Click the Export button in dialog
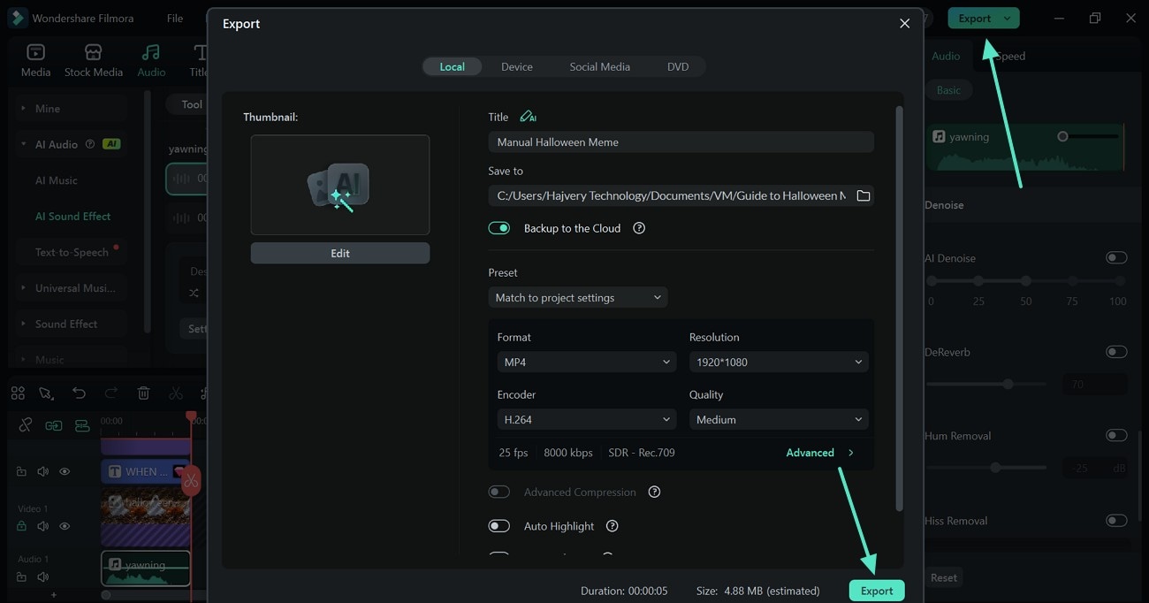Viewport: 1149px width, 603px height. (x=877, y=591)
